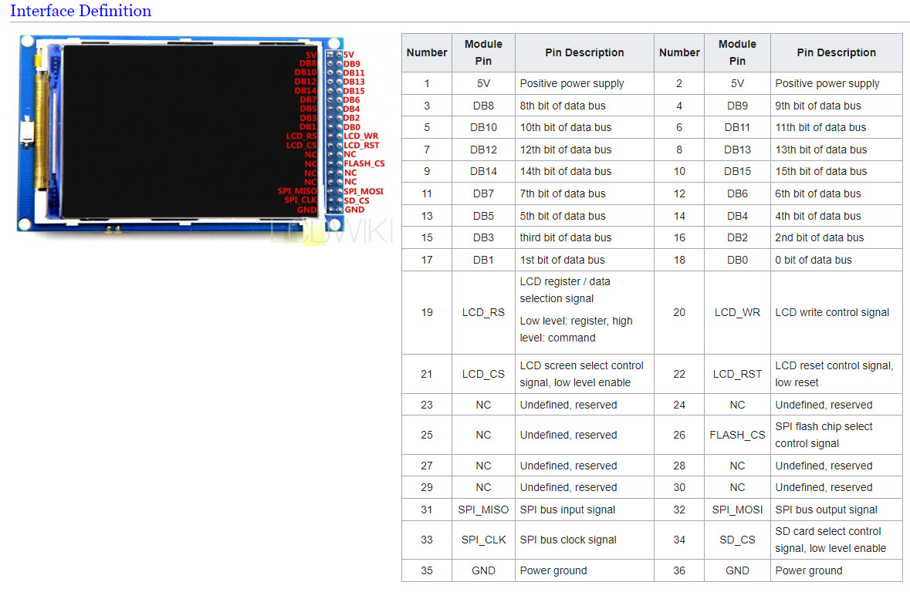910x592 pixels.
Task: Click the LCD_CS module pin cell
Action: pyautogui.click(x=483, y=374)
